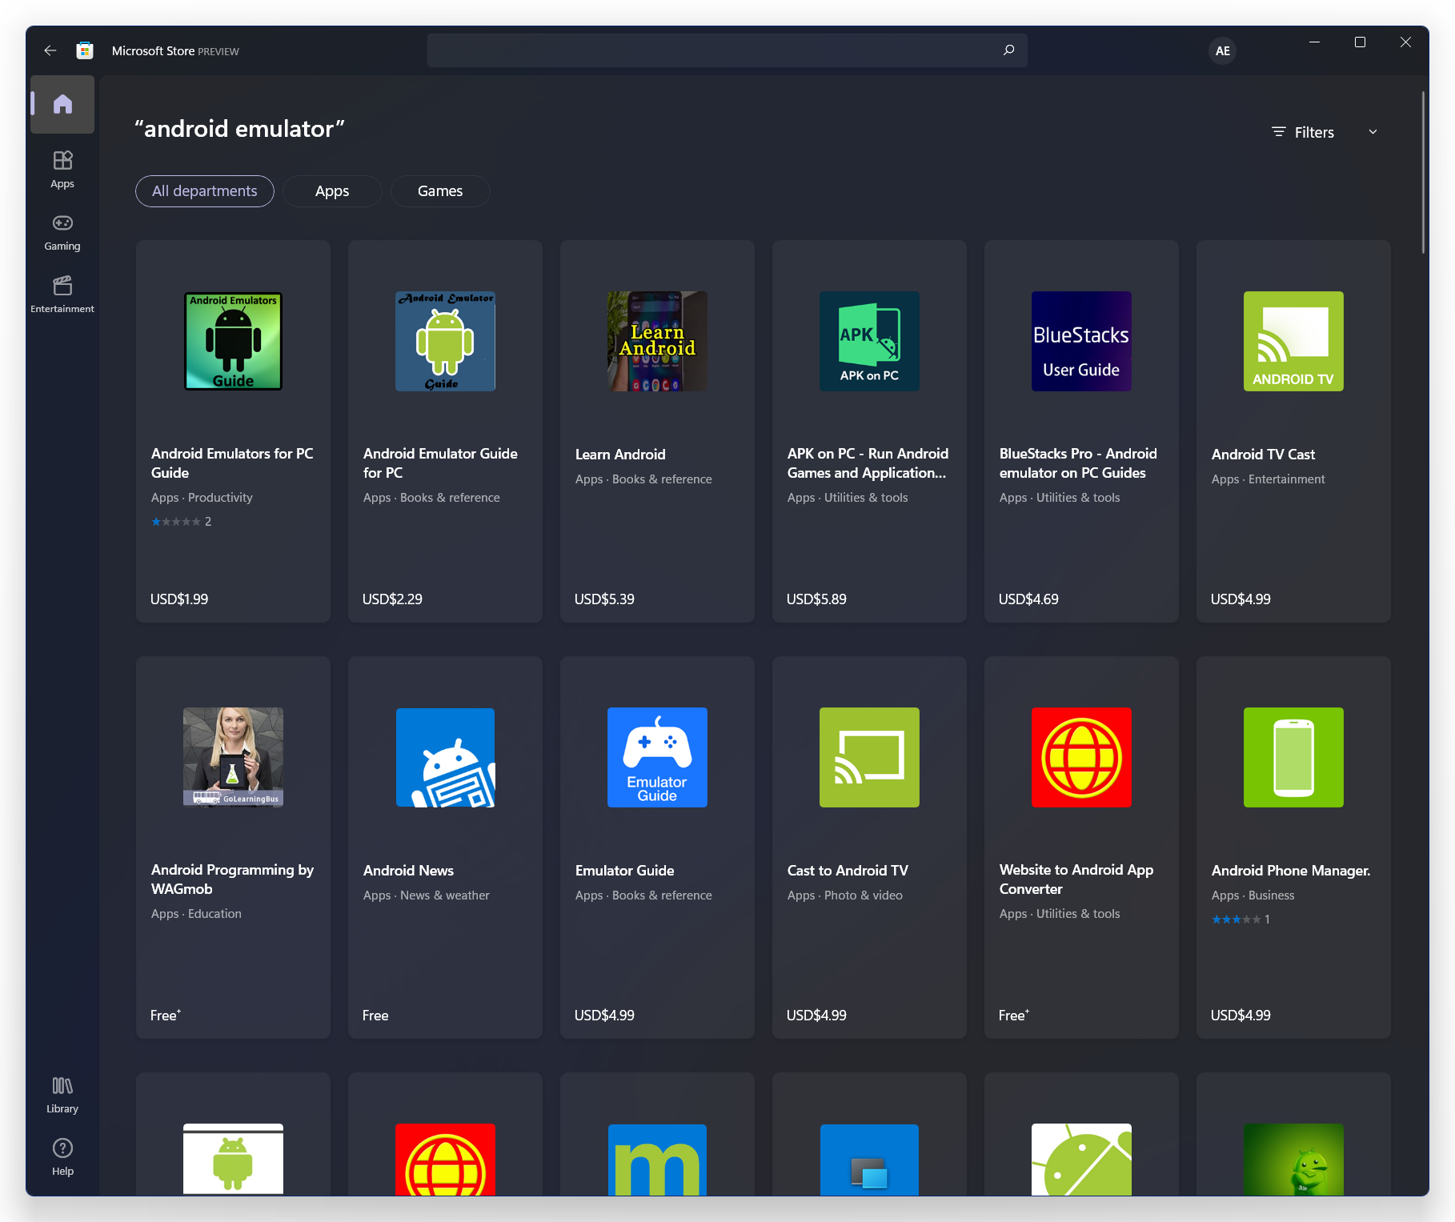Open the BlueStacks User Guide icon
The width and height of the screenshot is (1455, 1222).
click(1081, 341)
